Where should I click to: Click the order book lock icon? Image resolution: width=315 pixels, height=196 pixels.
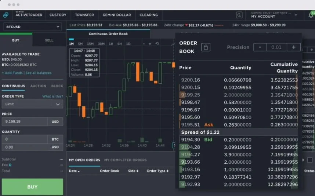click(x=206, y=47)
